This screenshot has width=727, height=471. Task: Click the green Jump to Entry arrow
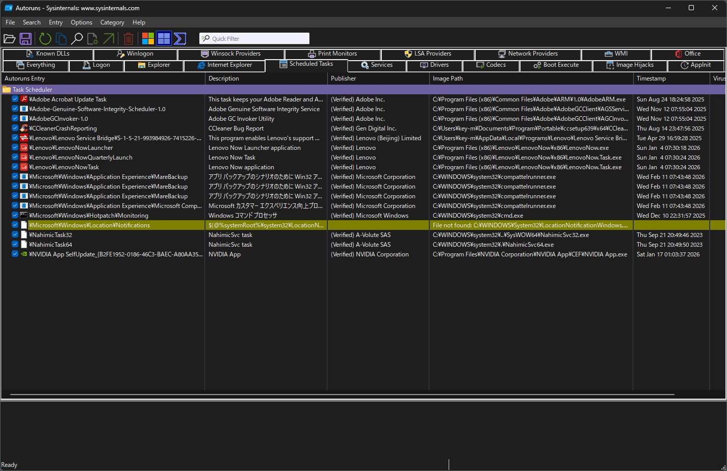tap(109, 39)
